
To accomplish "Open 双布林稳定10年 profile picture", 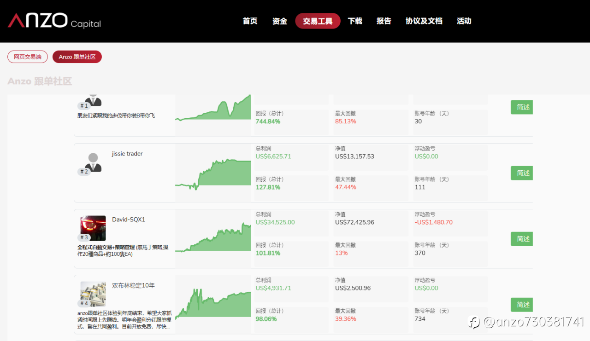I will [x=93, y=294].
